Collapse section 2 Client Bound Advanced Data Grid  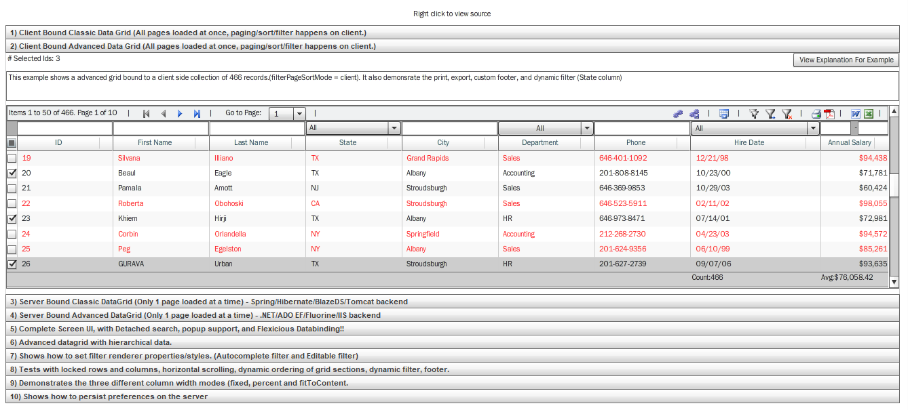[453, 46]
